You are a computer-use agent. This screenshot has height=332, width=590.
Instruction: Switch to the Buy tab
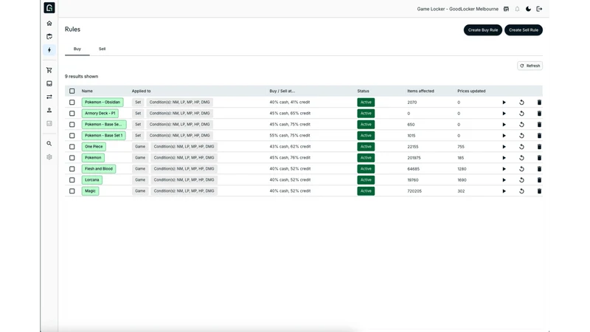[77, 49]
